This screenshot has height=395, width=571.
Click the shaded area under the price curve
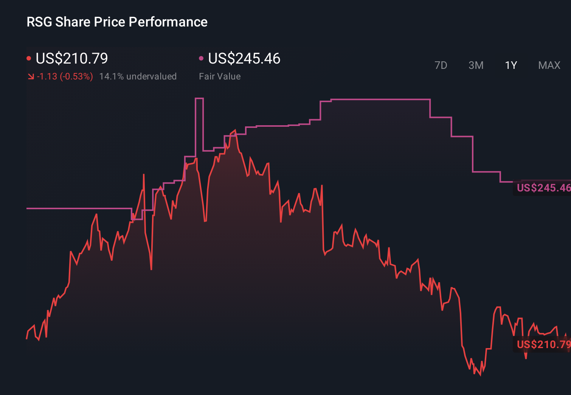coord(227,265)
